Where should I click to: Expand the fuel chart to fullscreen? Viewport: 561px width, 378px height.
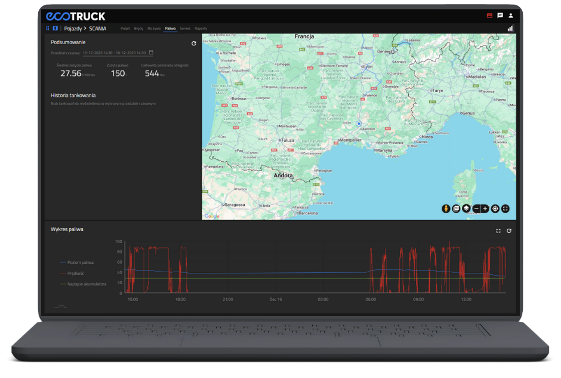[x=498, y=231]
